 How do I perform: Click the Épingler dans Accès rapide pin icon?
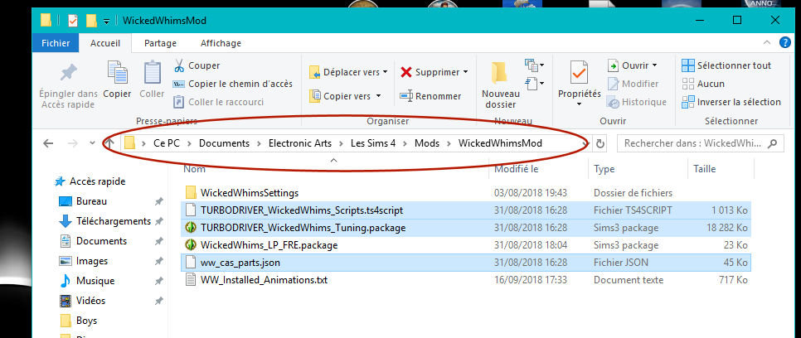point(67,73)
